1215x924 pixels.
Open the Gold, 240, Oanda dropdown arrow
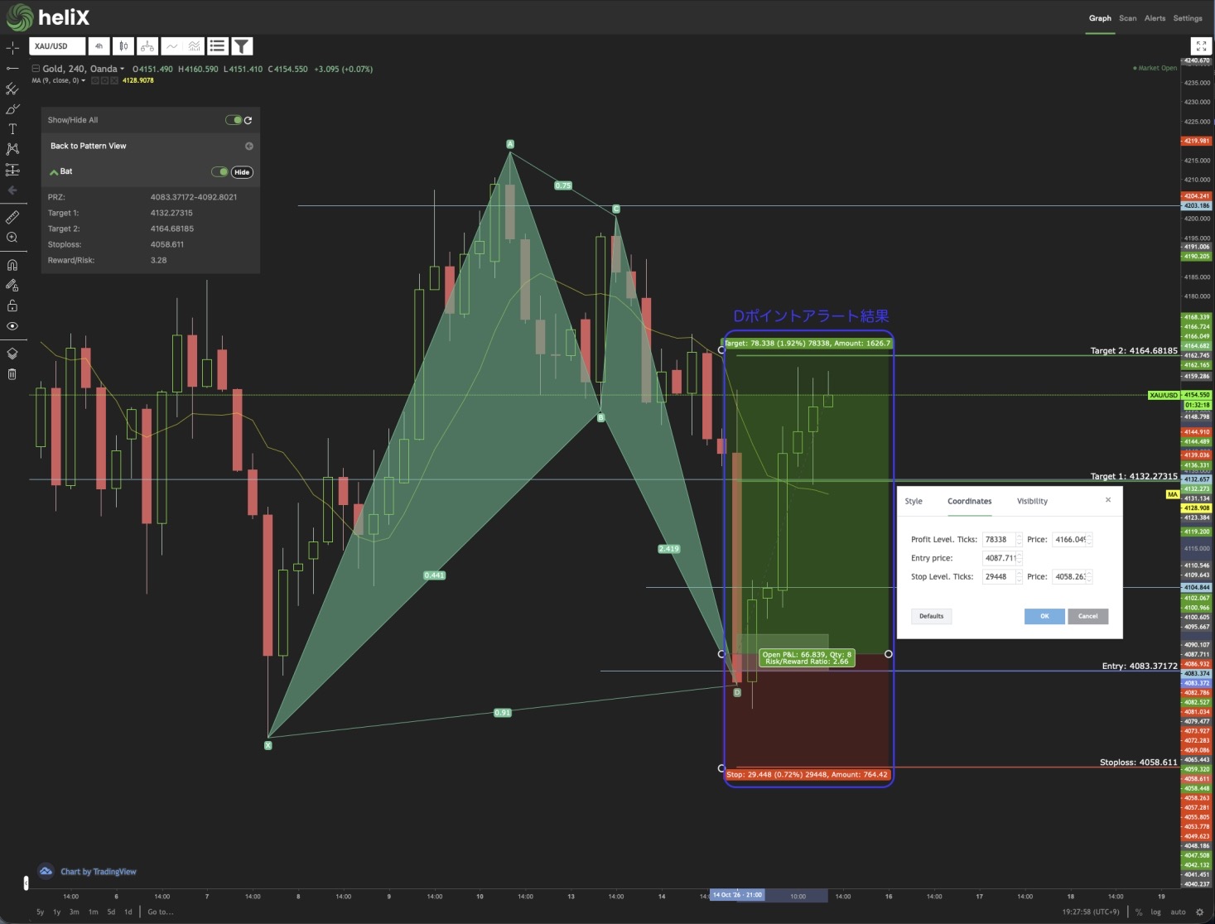coord(123,70)
